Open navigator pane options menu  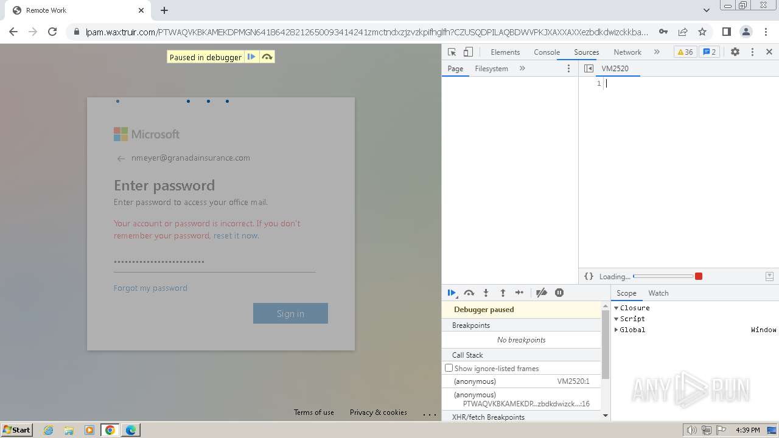569,69
